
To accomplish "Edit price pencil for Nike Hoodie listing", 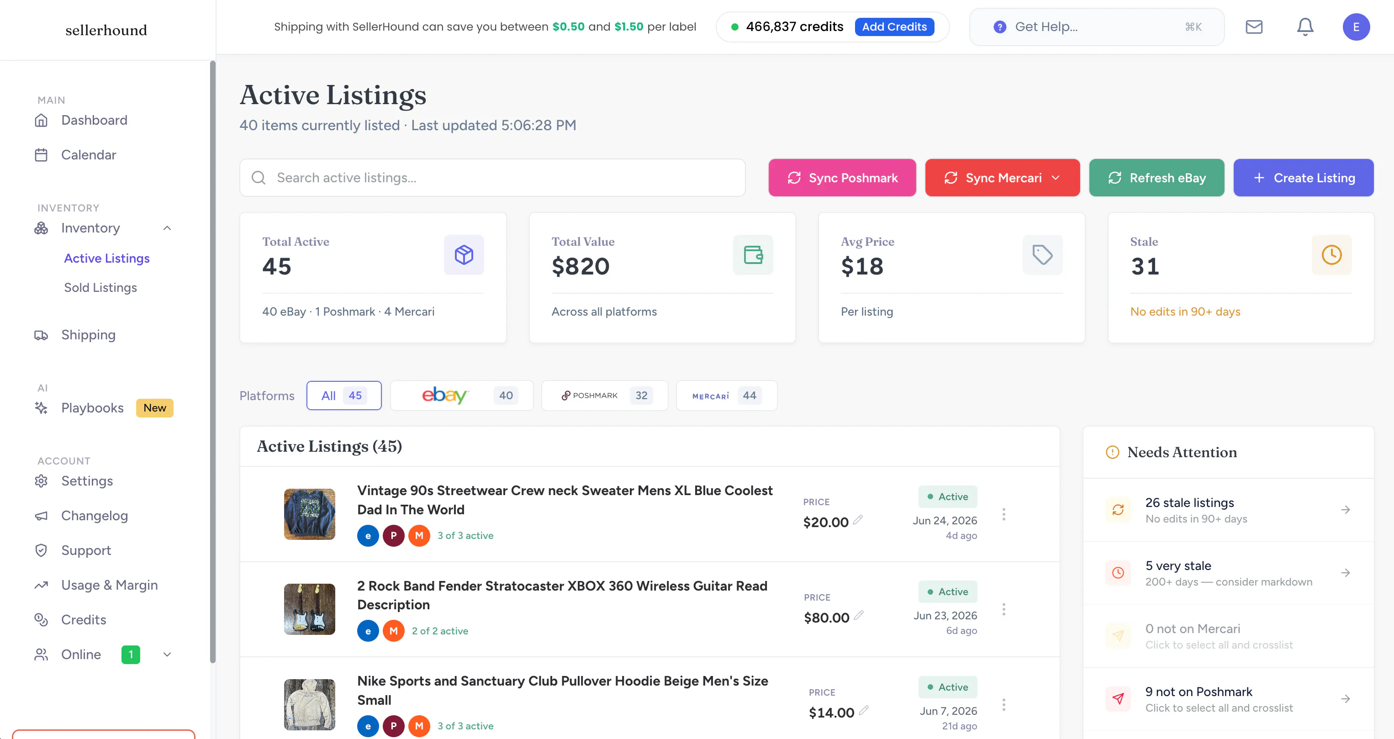I will click(864, 710).
